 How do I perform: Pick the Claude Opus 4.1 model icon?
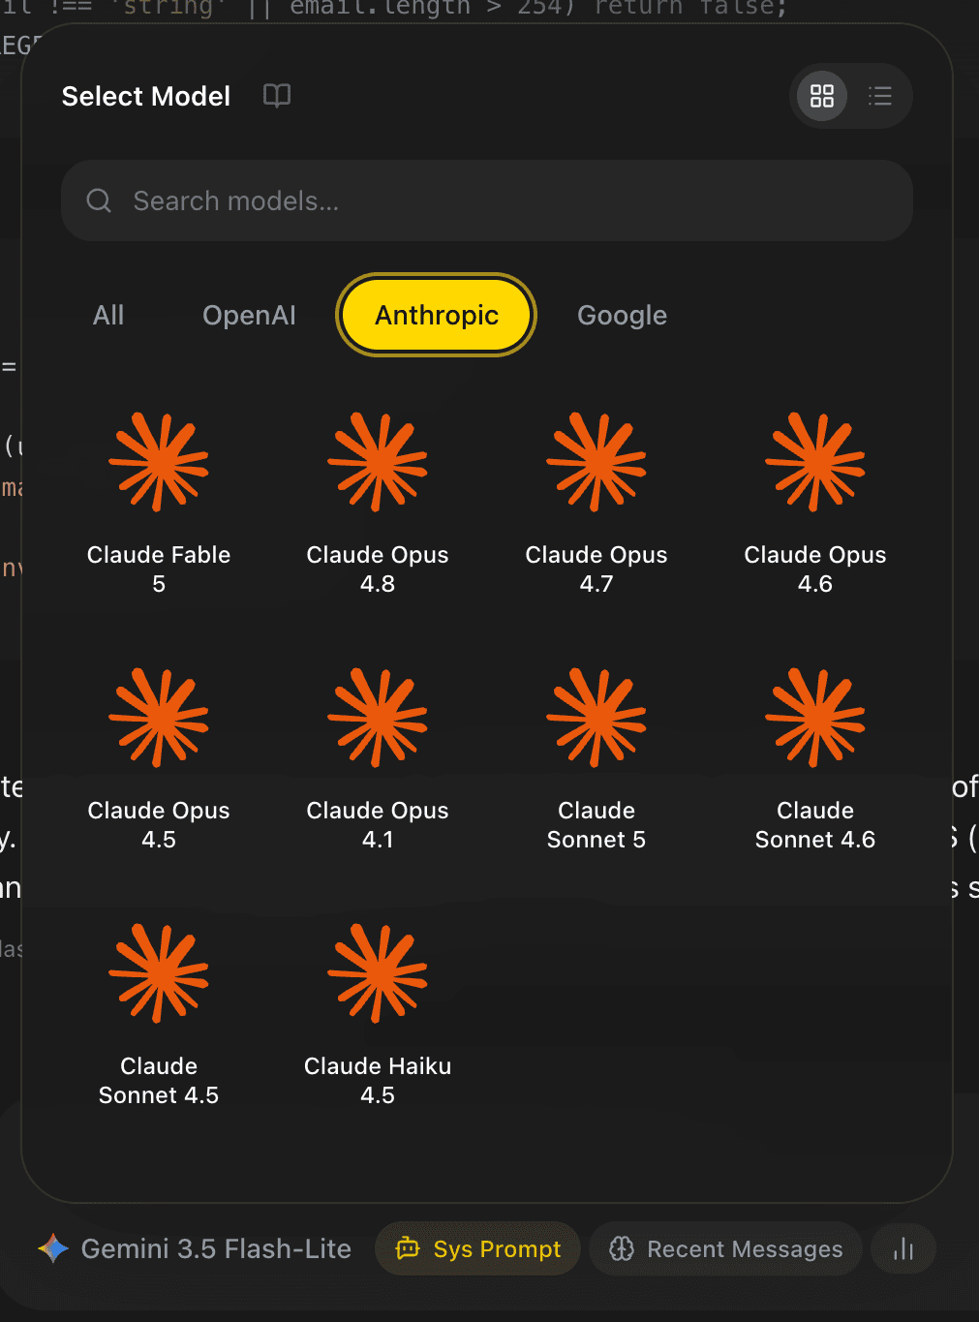pos(378,718)
